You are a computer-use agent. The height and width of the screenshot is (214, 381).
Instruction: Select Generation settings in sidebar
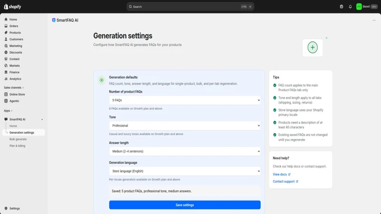point(23,133)
